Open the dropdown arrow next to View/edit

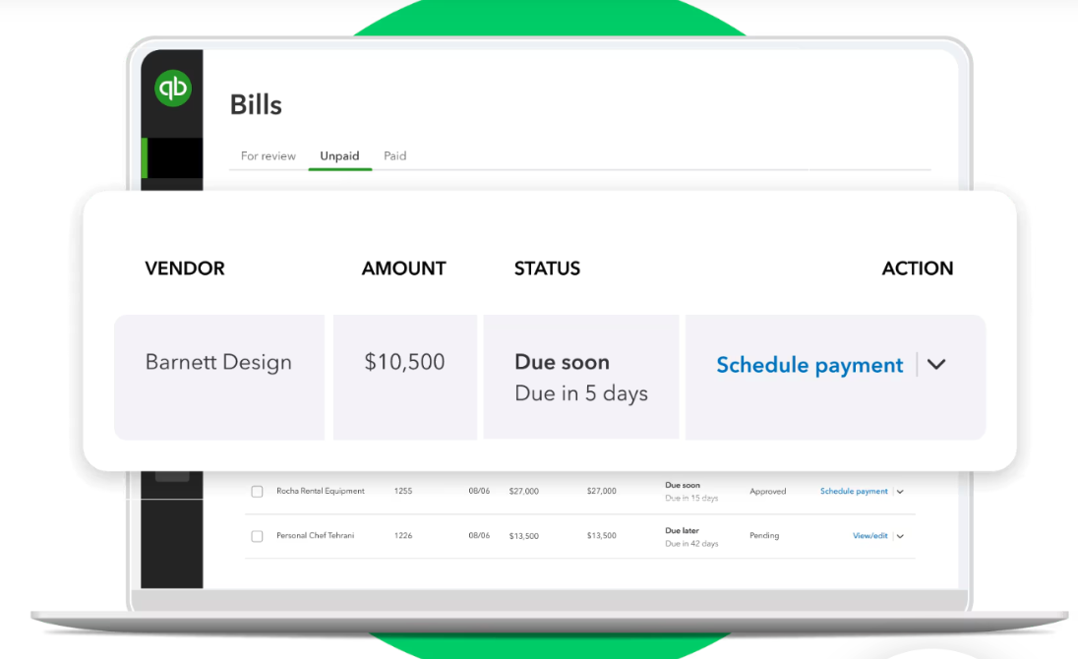pos(900,536)
